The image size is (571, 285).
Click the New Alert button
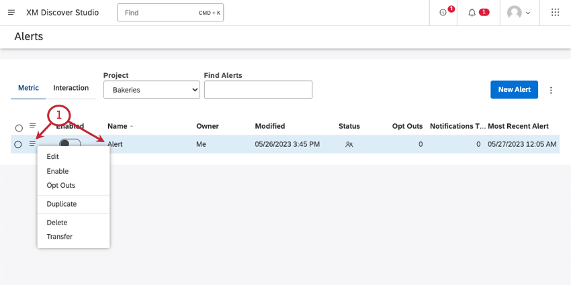point(514,90)
